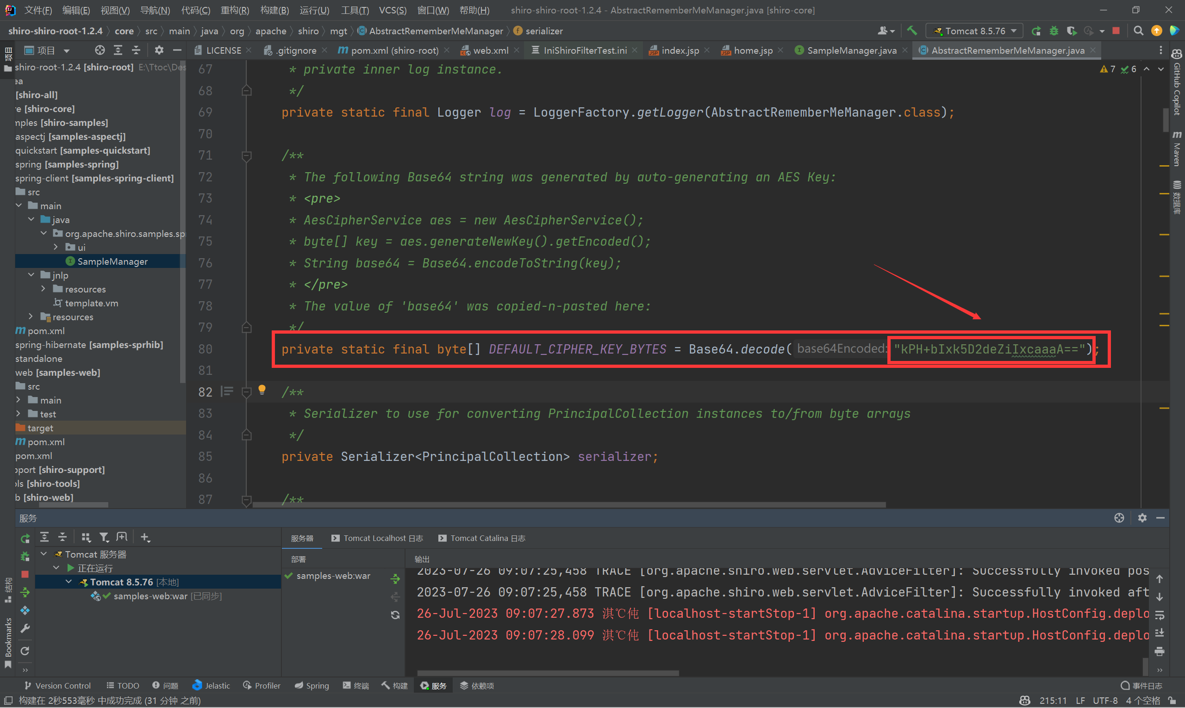
Task: Rerun server from Services left toolbar
Action: pos(25,538)
